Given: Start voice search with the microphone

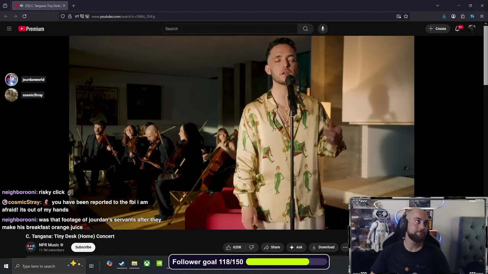Looking at the screenshot, I should [323, 29].
